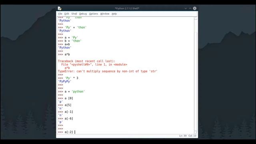This screenshot has height=144, width=256.
Task: Click the a [0] command line
Action: pos(65,98)
